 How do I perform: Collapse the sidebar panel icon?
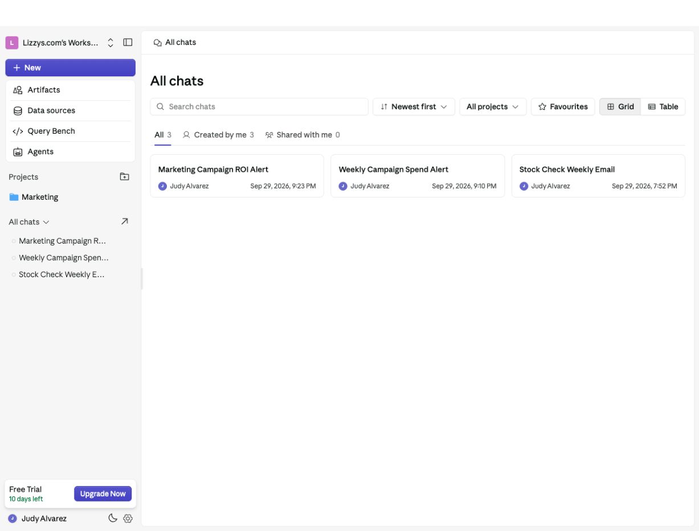pyautogui.click(x=128, y=43)
